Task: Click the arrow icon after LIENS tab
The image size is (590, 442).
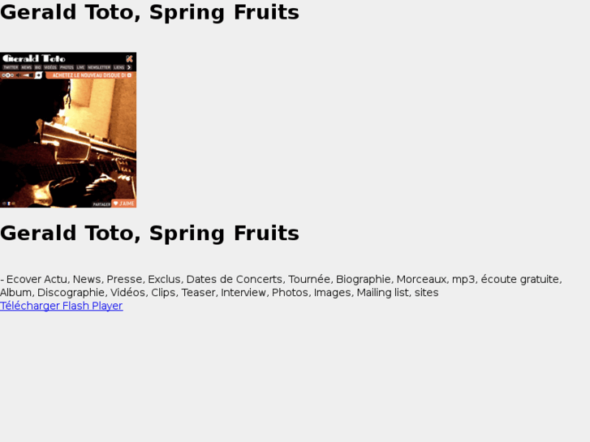Action: point(129,67)
